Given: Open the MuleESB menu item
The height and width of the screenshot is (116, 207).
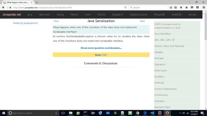Looking at the screenshot, I should 176,15.
